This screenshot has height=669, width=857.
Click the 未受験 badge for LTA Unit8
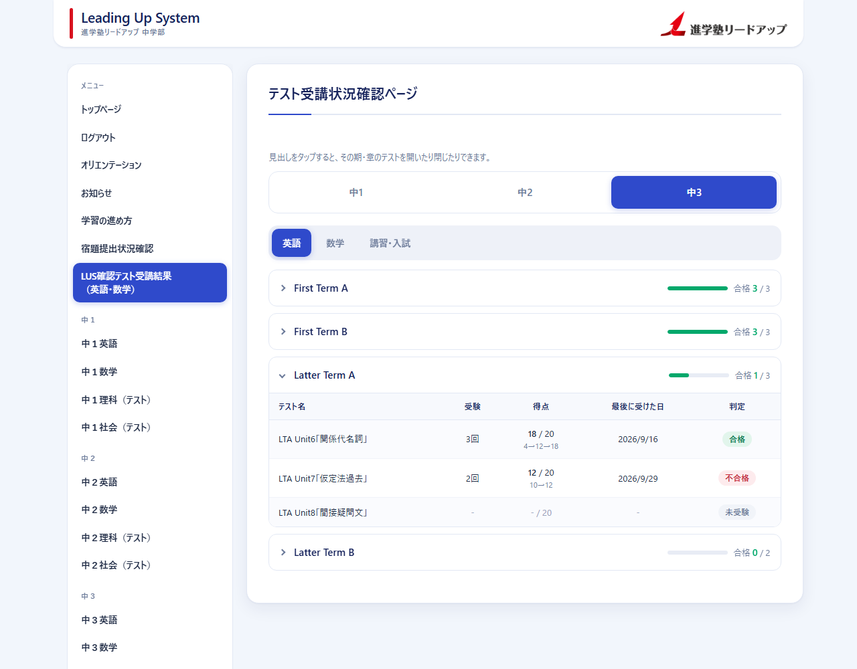[737, 512]
